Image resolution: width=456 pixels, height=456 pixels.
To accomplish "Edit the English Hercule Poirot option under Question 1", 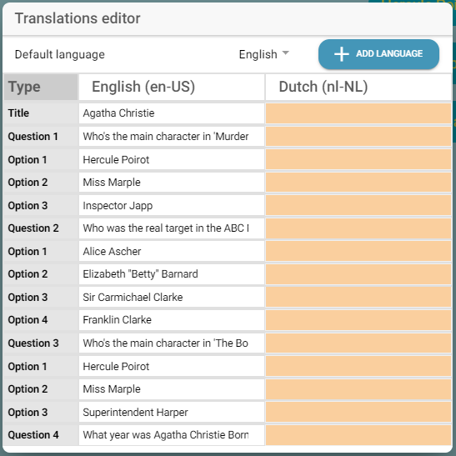I will (x=172, y=160).
